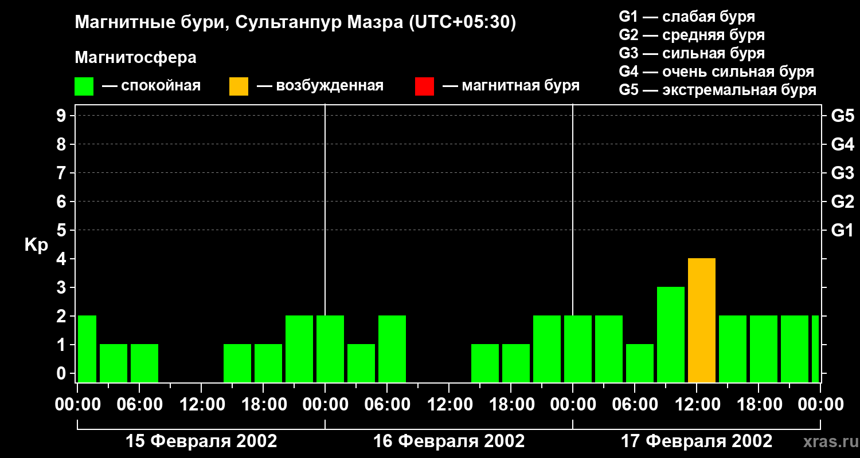Click the '— спокойная' legend label

coord(151,86)
